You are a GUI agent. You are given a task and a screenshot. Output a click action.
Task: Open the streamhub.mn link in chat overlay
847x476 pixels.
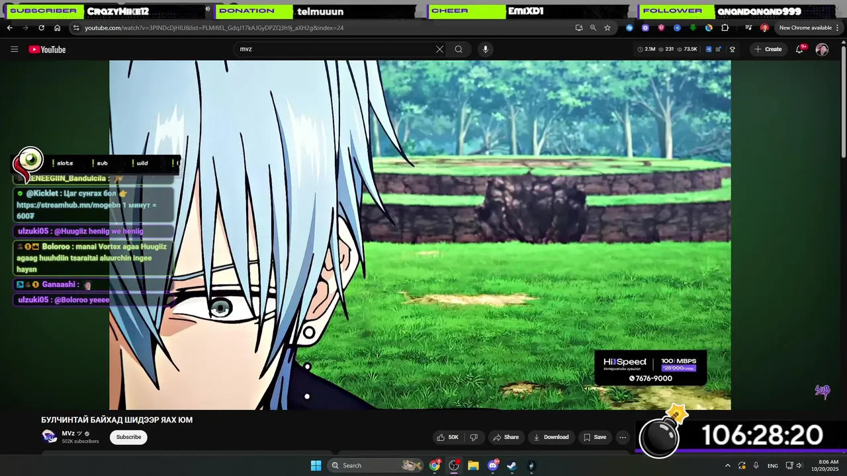pyautogui.click(x=67, y=205)
